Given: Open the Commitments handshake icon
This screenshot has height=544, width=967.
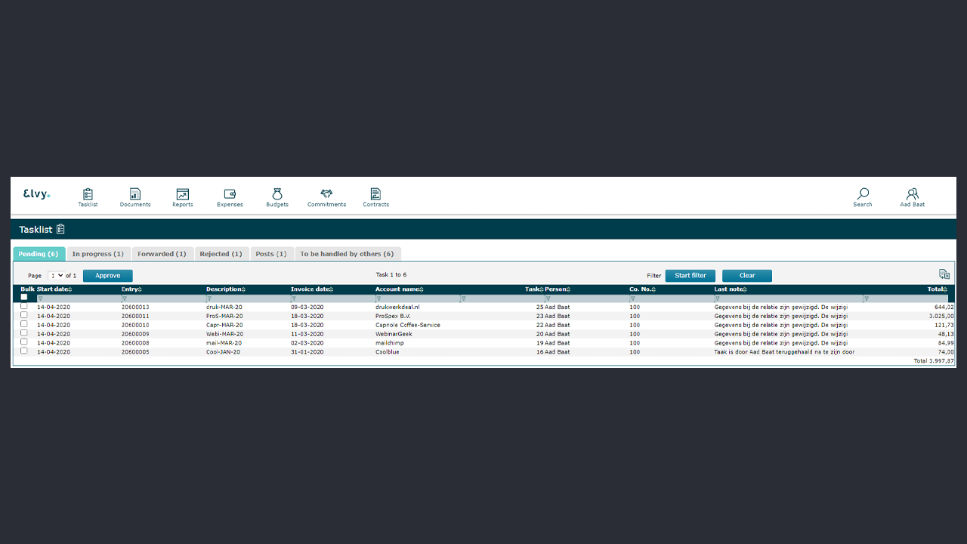Looking at the screenshot, I should (326, 195).
